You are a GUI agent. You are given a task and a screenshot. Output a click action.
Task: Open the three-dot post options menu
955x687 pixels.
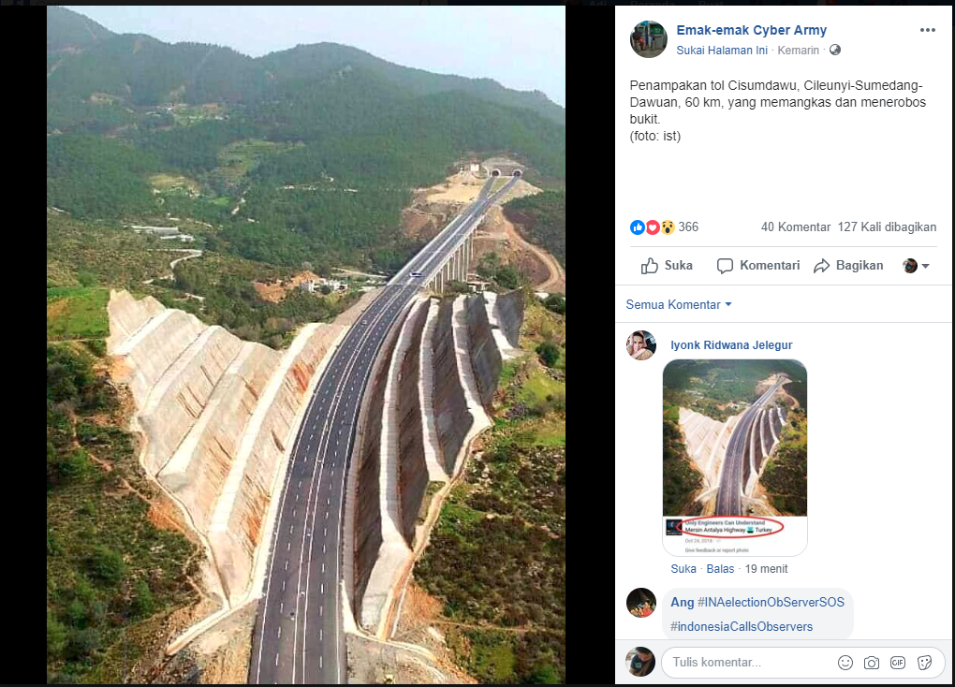point(927,31)
